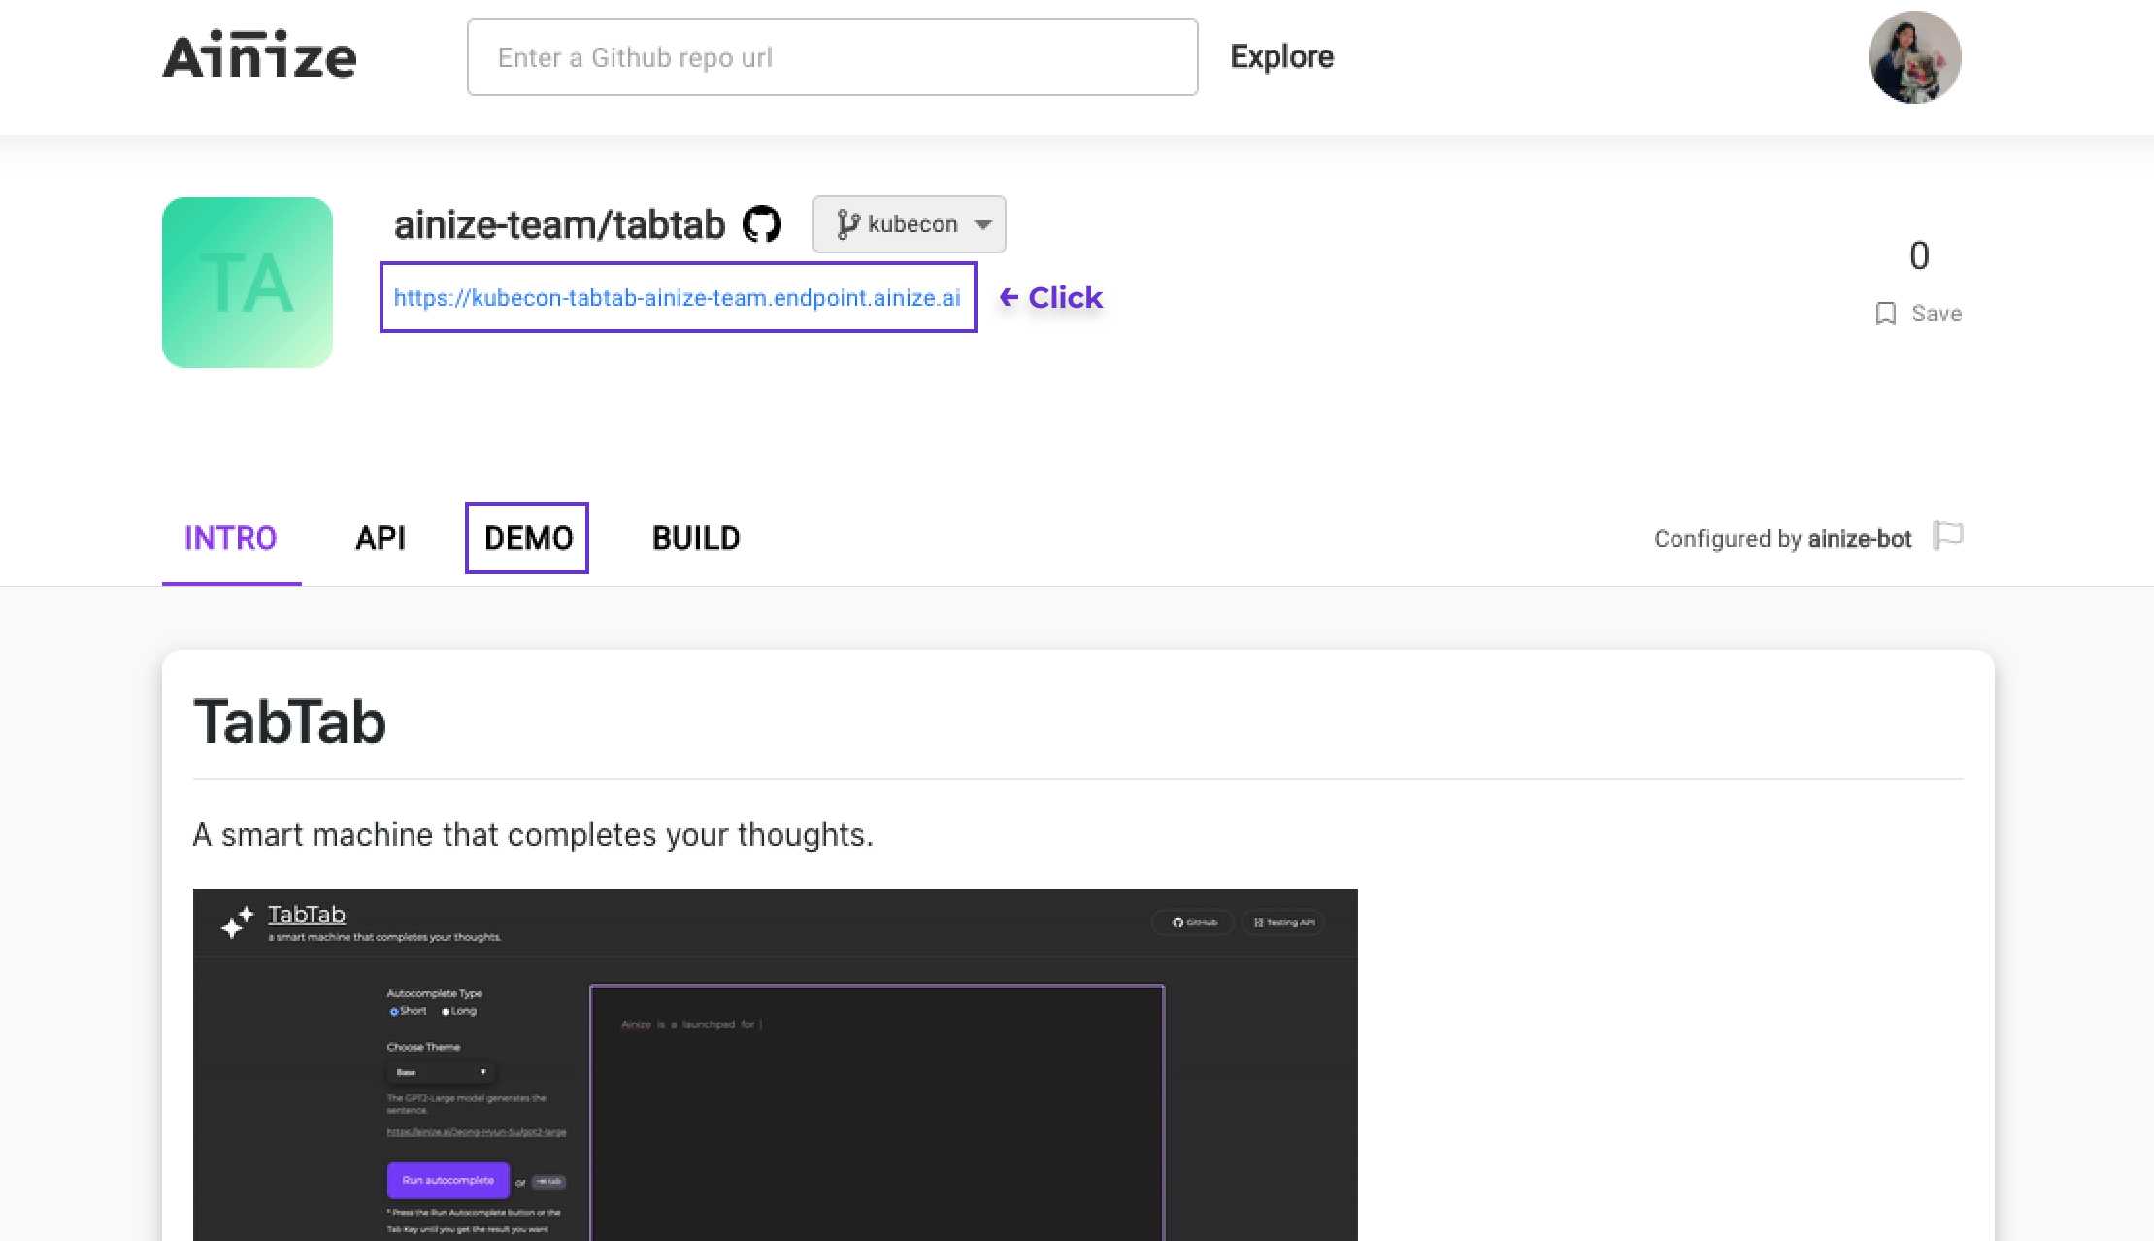Open GitHub octocat icon next to repo name
Image resolution: width=2154 pixels, height=1241 pixels.
tap(762, 224)
